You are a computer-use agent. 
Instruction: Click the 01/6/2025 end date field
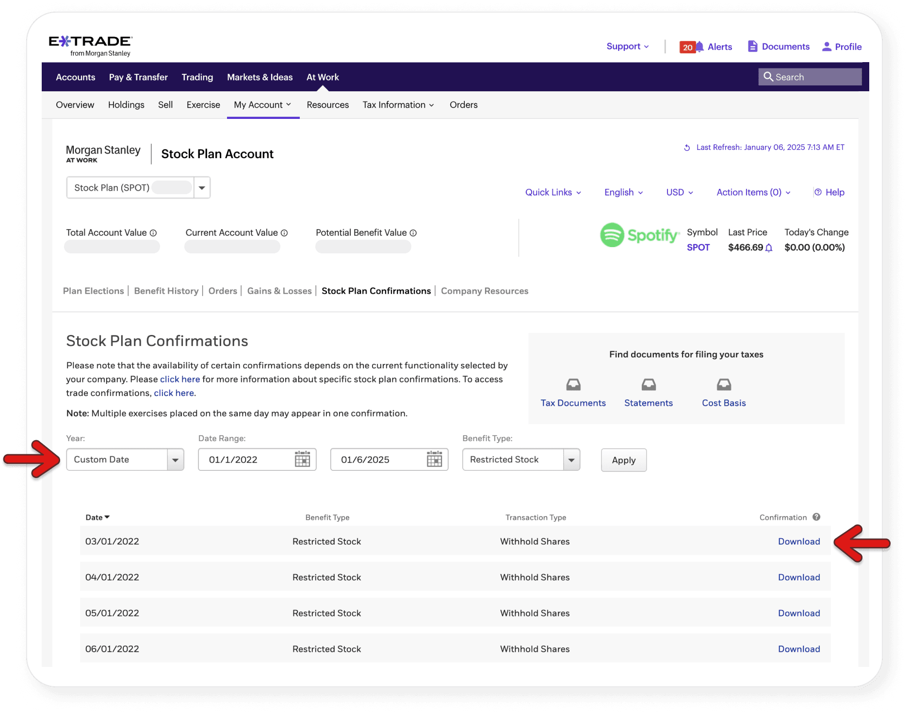389,460
